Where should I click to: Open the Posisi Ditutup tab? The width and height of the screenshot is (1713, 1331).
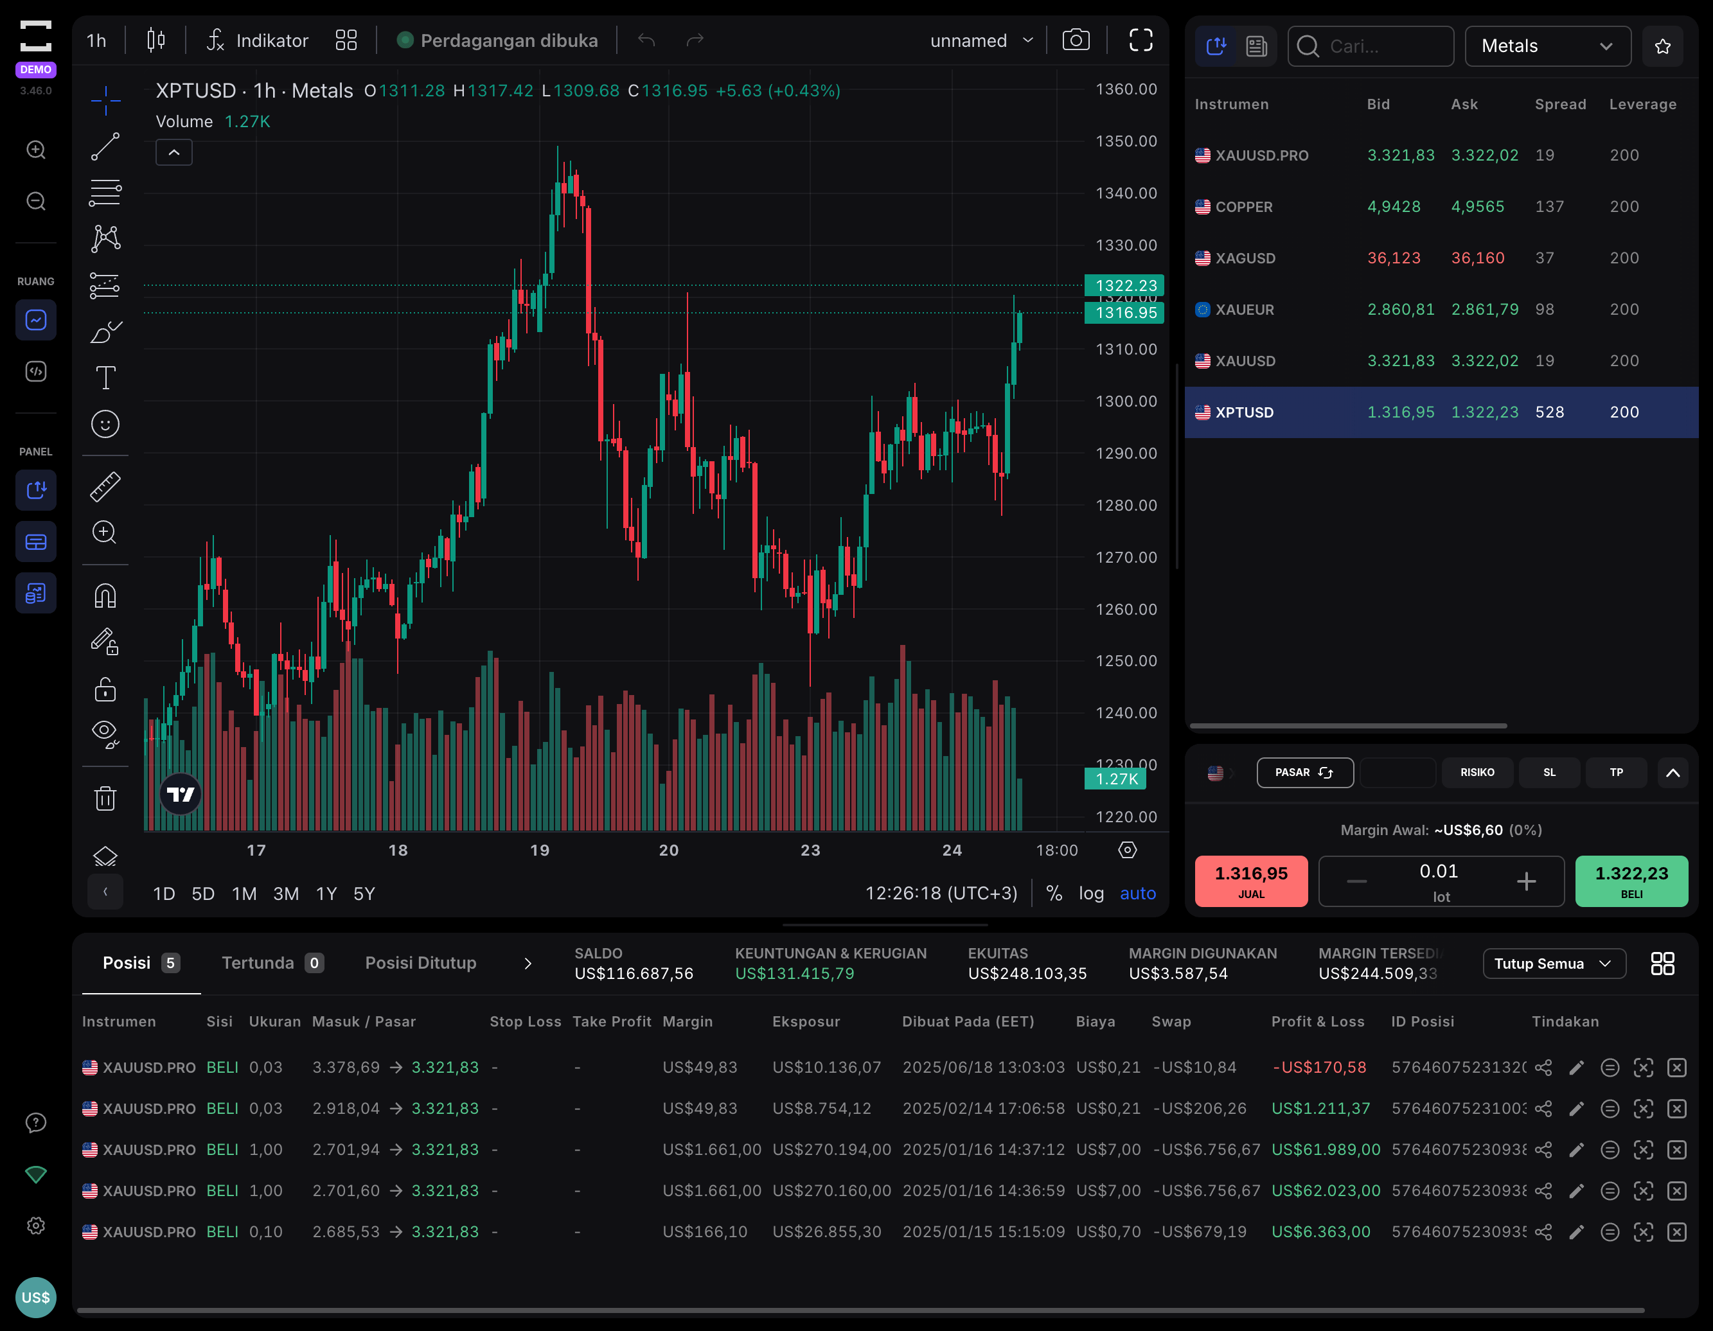pyautogui.click(x=420, y=962)
